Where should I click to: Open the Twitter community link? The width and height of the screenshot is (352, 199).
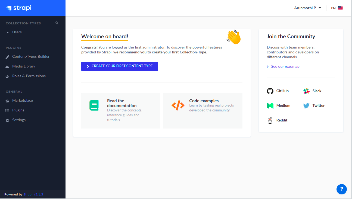(x=314, y=106)
